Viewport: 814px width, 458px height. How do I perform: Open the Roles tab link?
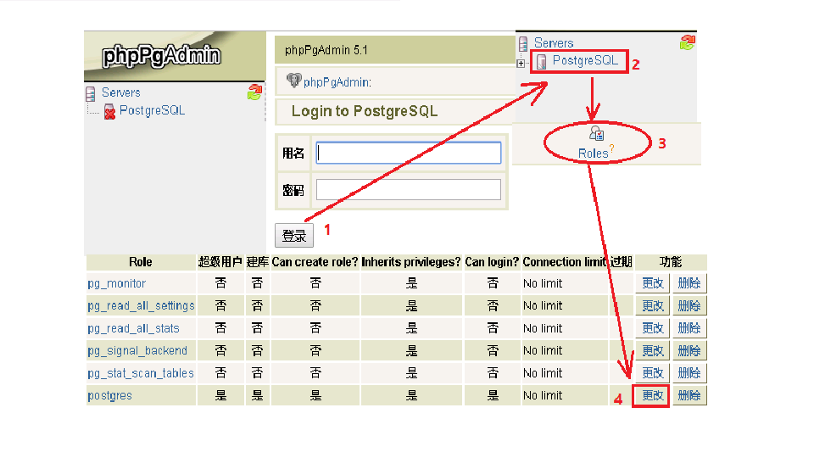tap(593, 154)
